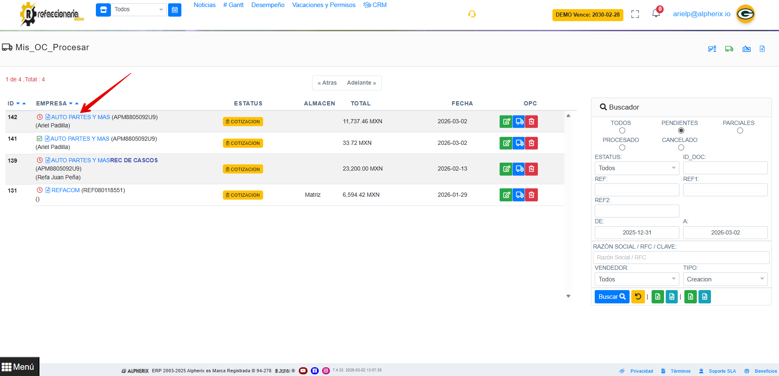Viewport: 779px width, 376px height.
Task: Click the red delete icon for order 139
Action: click(532, 169)
